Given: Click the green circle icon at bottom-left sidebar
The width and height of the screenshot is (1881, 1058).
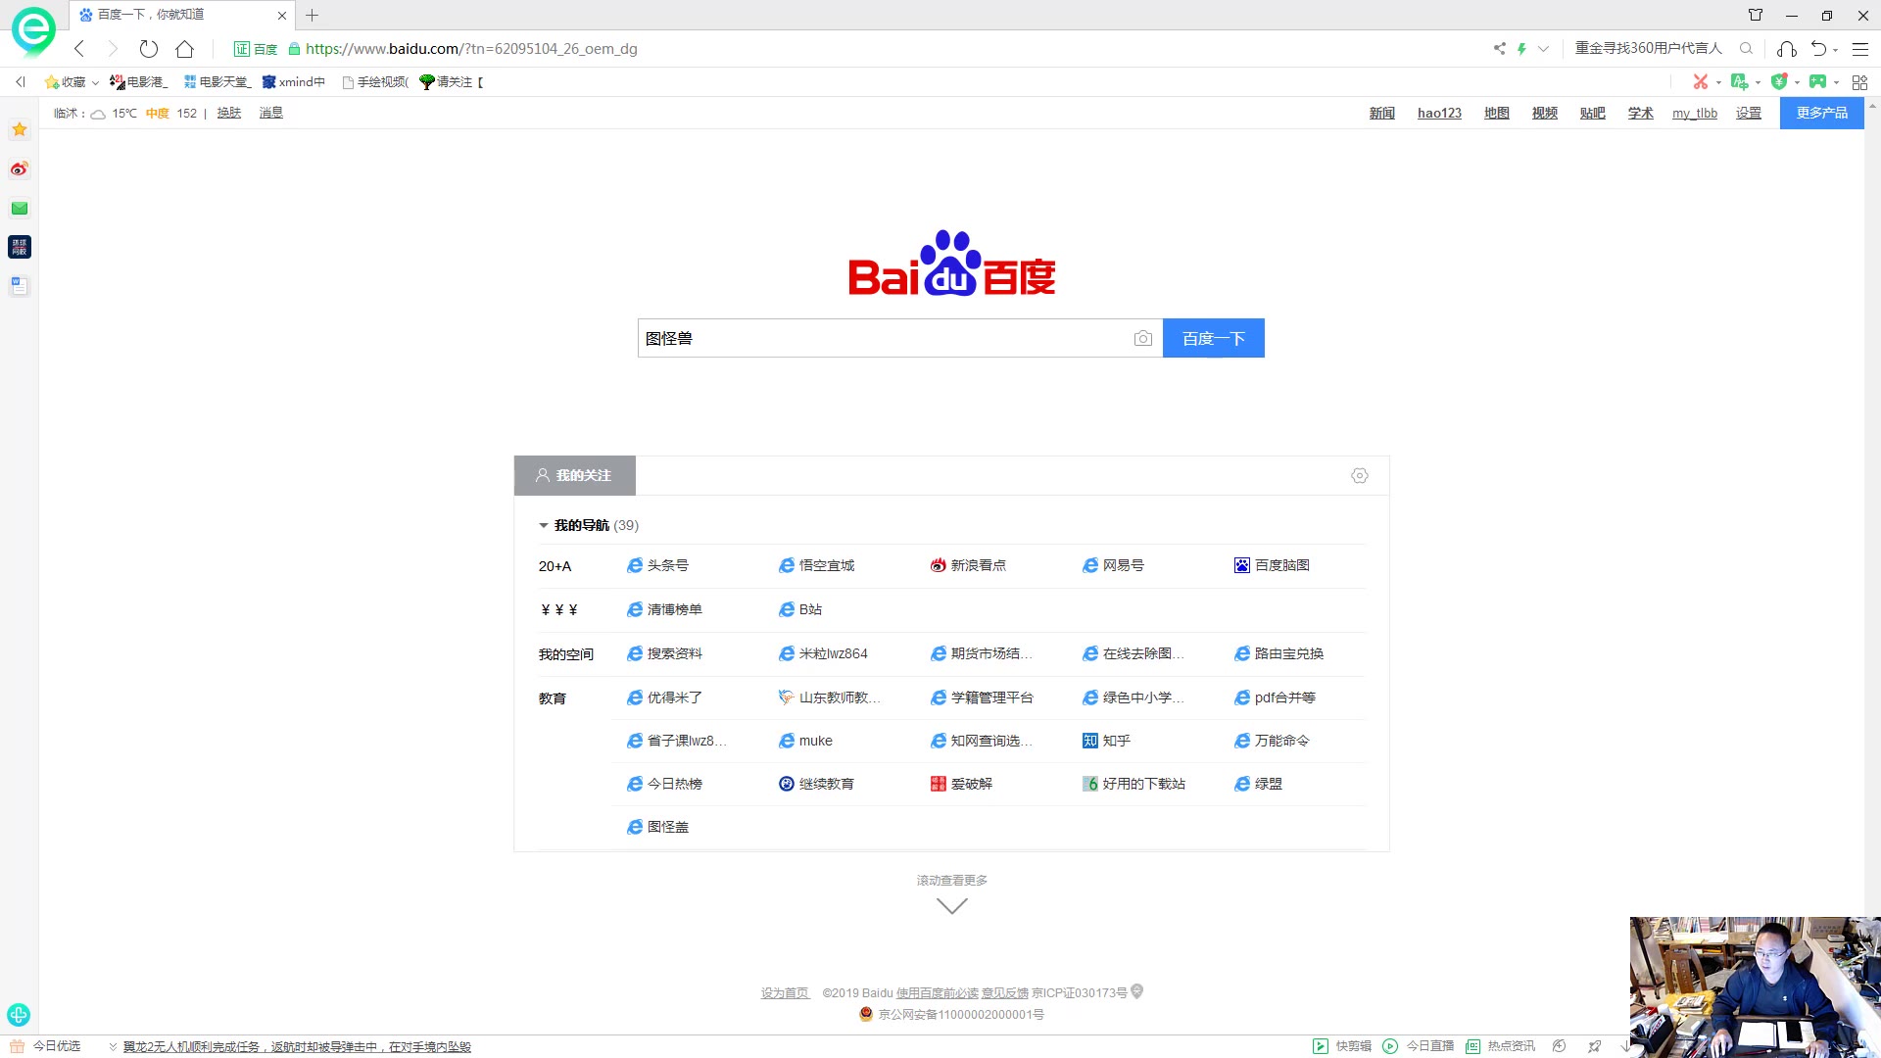Looking at the screenshot, I should coord(19,1015).
